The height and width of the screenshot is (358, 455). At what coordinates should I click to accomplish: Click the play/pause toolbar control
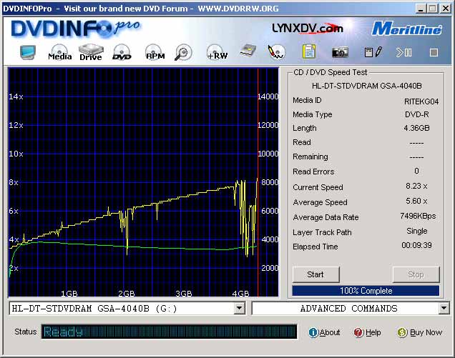(403, 52)
